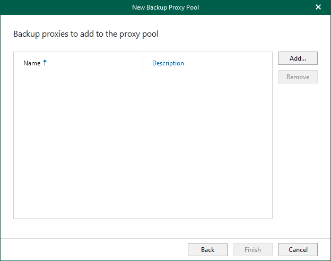331x261 pixels.
Task: Click the heading 'Backup proxies to add' text
Action: click(x=85, y=34)
